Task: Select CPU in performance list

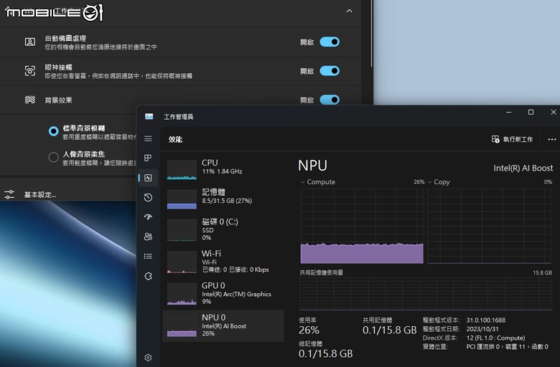Action: pos(223,168)
